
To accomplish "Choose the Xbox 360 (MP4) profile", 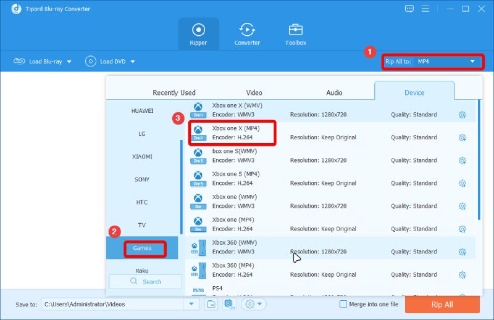I will point(330,270).
